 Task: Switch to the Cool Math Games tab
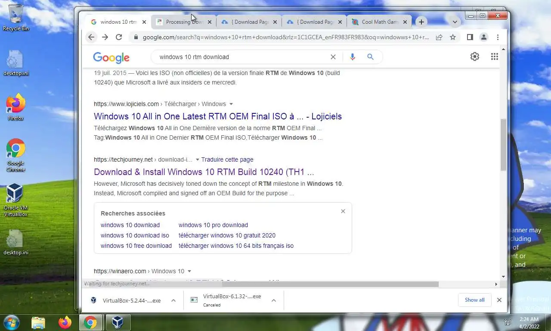pos(379,22)
